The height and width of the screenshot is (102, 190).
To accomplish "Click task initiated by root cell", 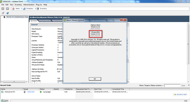I will click(x=66, y=92).
